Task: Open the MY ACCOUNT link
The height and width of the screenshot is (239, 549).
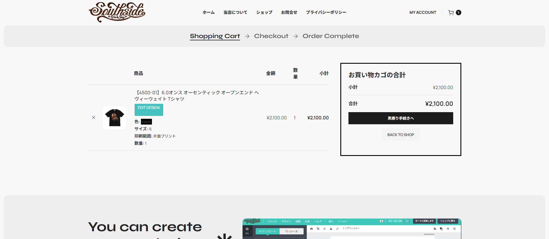Action: tap(423, 12)
